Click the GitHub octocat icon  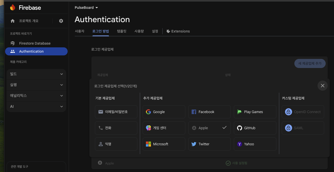click(240, 128)
